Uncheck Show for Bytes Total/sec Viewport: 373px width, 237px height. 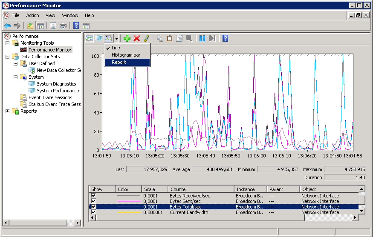93,207
